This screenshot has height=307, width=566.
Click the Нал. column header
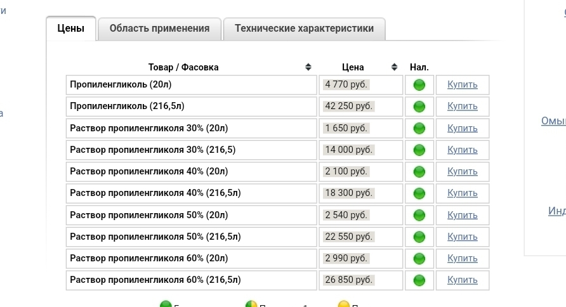pyautogui.click(x=419, y=67)
